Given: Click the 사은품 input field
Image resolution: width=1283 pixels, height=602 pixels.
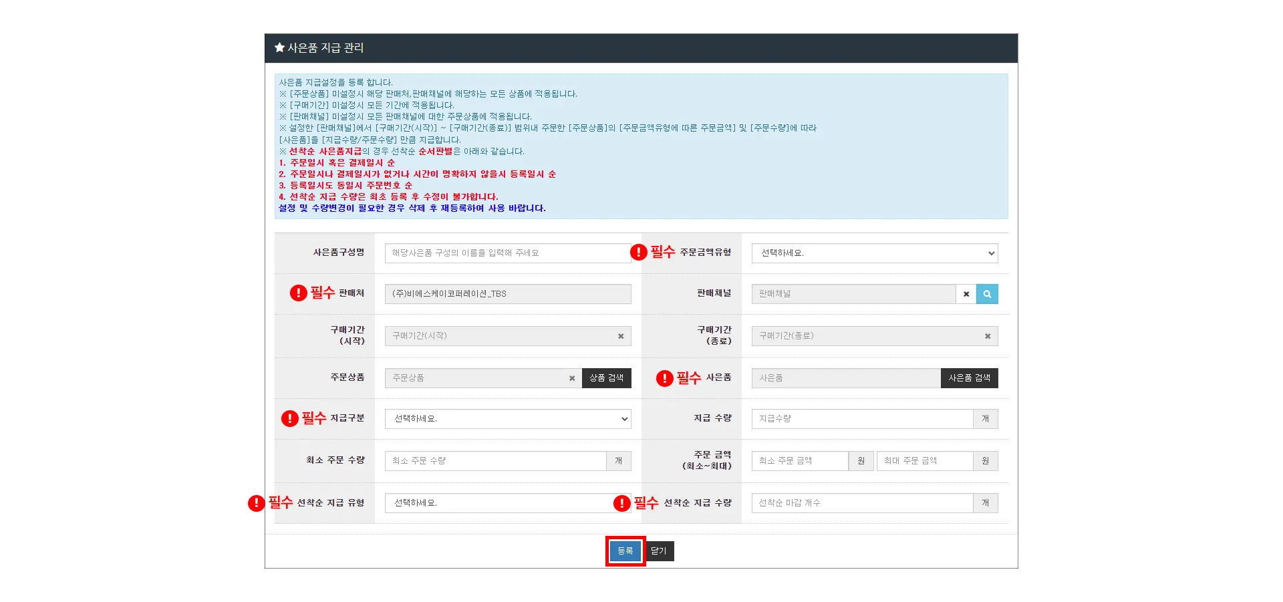Looking at the screenshot, I should [846, 378].
